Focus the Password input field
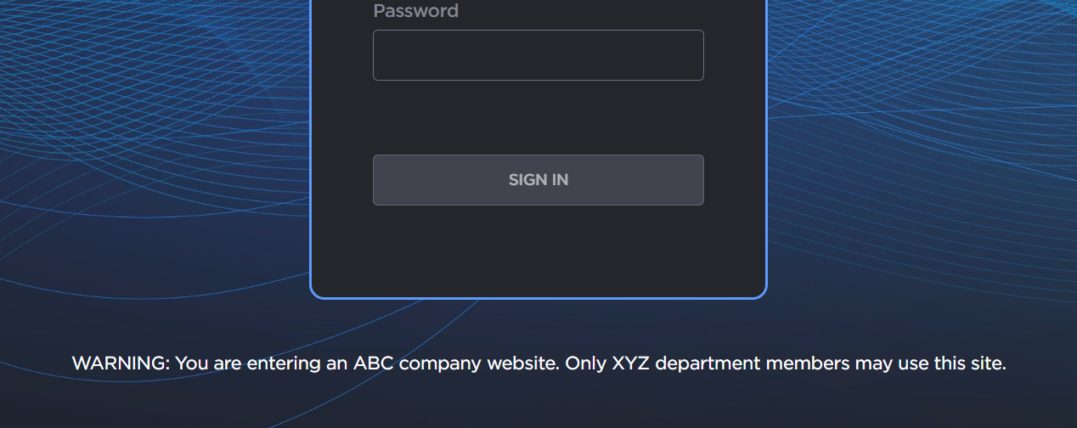This screenshot has height=428, width=1077. (x=538, y=55)
